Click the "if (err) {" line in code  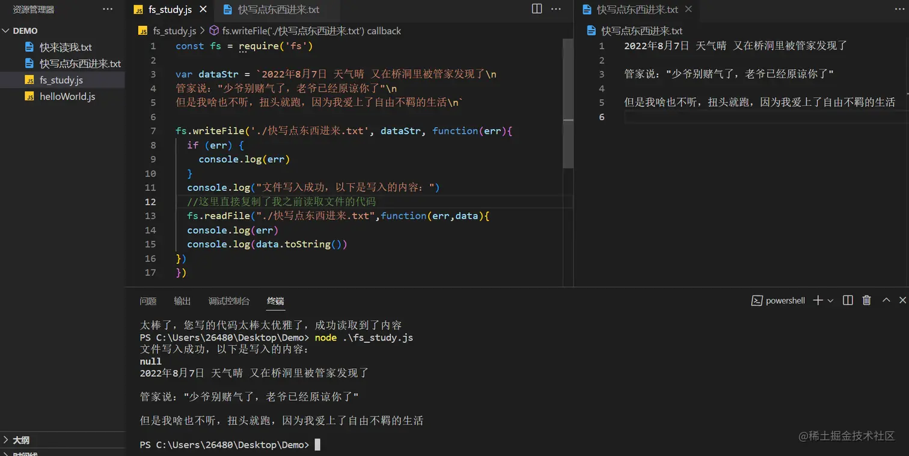[x=215, y=145]
